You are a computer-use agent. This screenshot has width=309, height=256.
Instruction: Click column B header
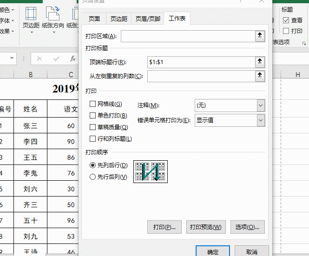[x=31, y=75]
